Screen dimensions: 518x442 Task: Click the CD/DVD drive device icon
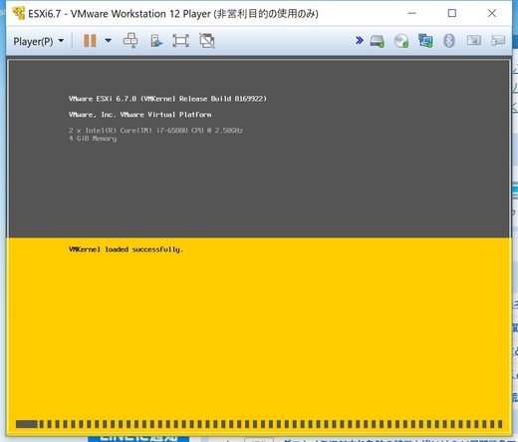401,41
